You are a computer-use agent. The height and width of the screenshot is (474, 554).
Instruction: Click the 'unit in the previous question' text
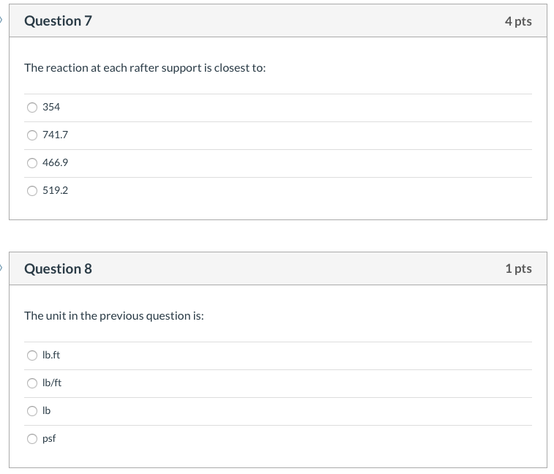click(113, 316)
